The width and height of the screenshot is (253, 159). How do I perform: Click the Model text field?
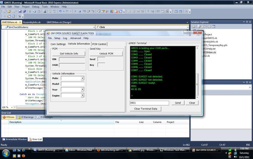coord(72,84)
